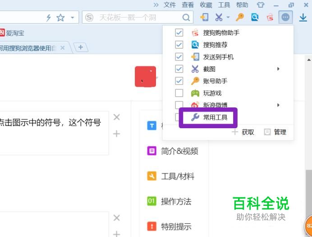312x237 pixels.
Task: Uncheck 截图 checkbox
Action: tap(179, 69)
